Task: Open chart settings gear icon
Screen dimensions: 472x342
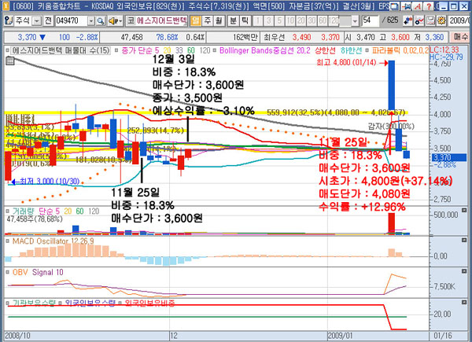Action: (441, 20)
